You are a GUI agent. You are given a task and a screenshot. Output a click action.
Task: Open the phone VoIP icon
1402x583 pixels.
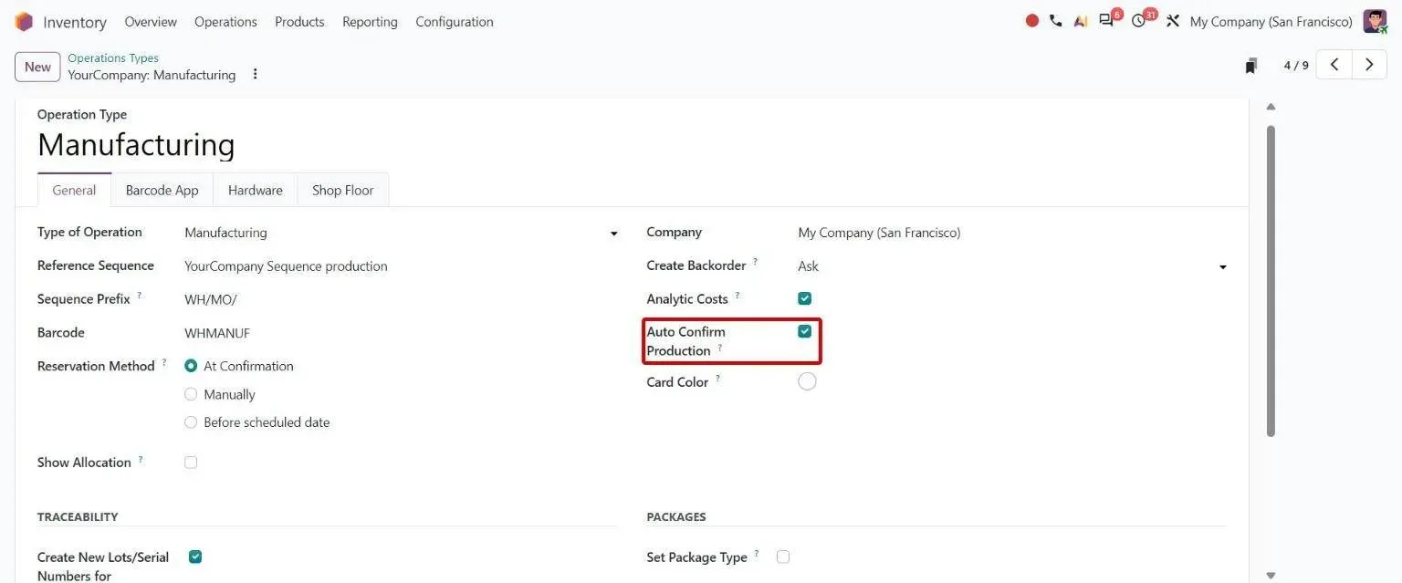[x=1056, y=21]
